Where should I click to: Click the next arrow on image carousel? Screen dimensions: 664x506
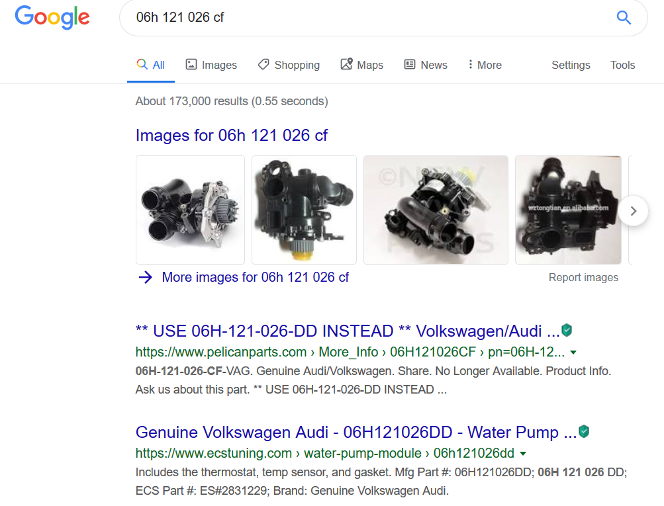633,211
